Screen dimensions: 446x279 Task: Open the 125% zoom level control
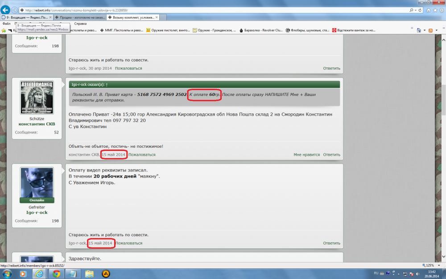428,265
